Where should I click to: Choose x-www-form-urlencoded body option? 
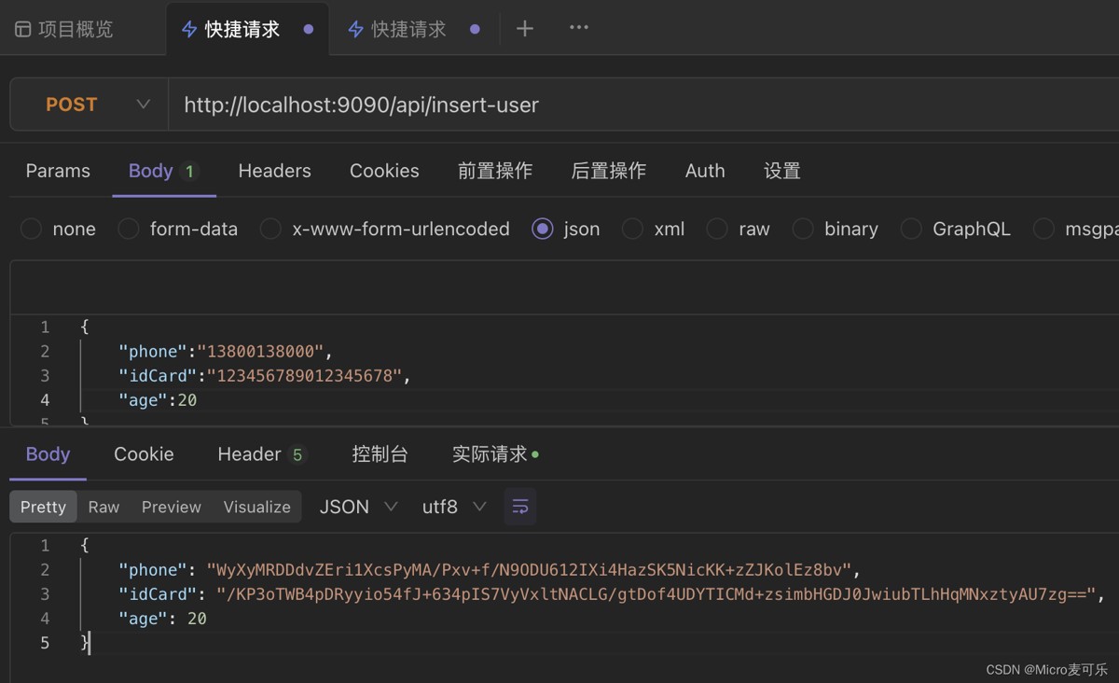[x=271, y=229]
